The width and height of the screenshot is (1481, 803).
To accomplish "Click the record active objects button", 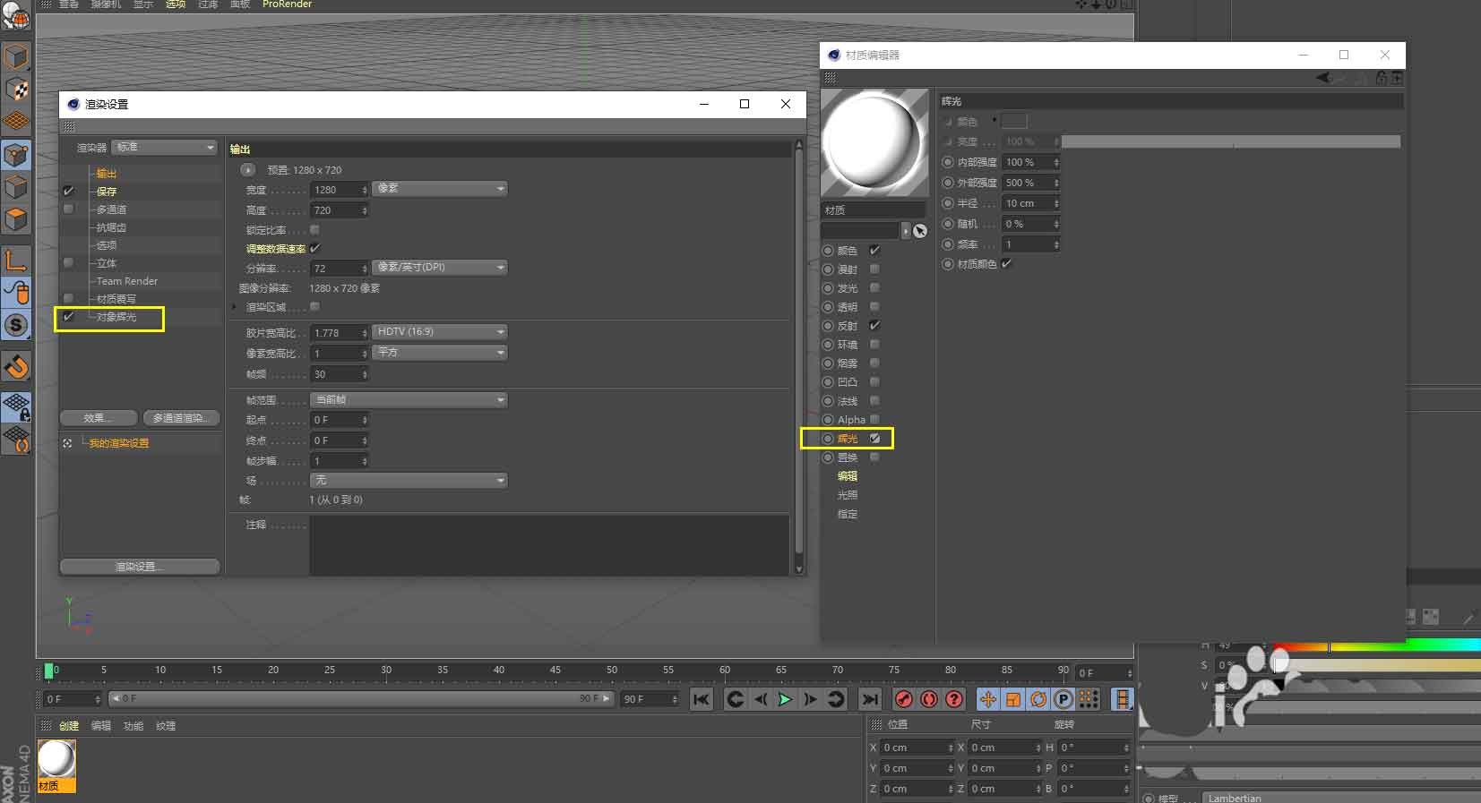I will [904, 699].
